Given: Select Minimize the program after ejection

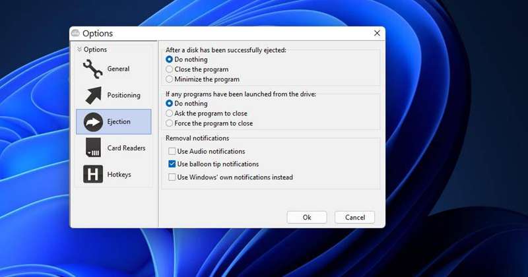Looking at the screenshot, I should 170,79.
